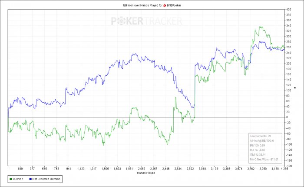The image size is (304, 187).
Task: Click x-axis tick label "2,634"
Action: pyautogui.click(x=178, y=169)
